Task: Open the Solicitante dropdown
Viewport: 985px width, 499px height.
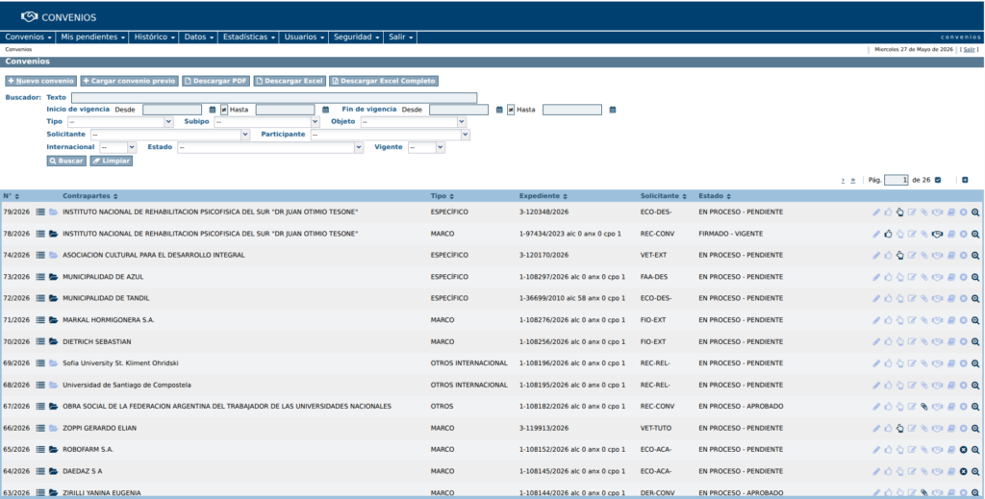Action: point(170,135)
